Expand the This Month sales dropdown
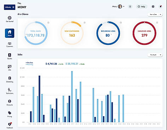167x130 pixels. (x=155, y=55)
